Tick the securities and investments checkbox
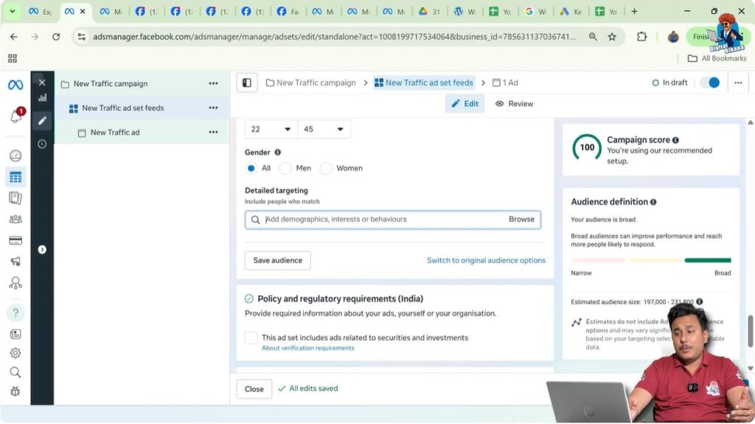This screenshot has height=424, width=755. click(251, 337)
